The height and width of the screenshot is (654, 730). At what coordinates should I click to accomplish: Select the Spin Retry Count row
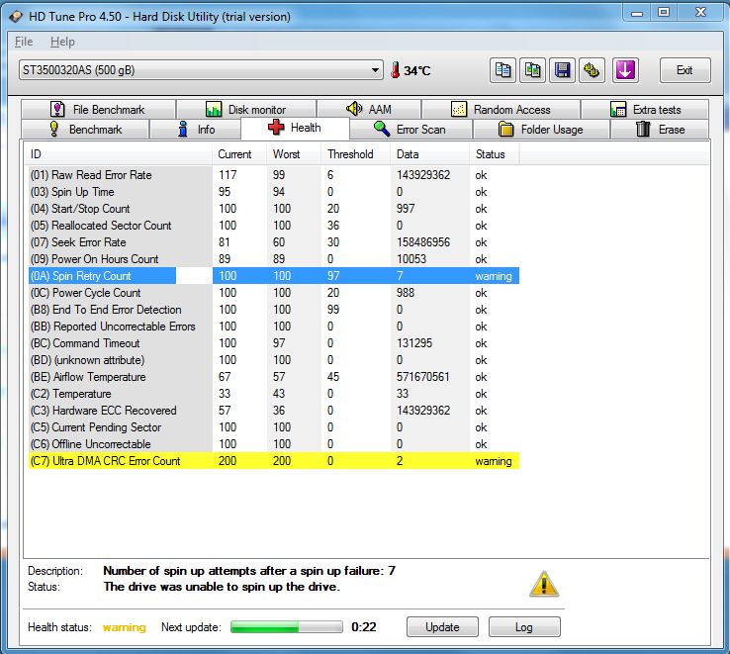(x=274, y=276)
